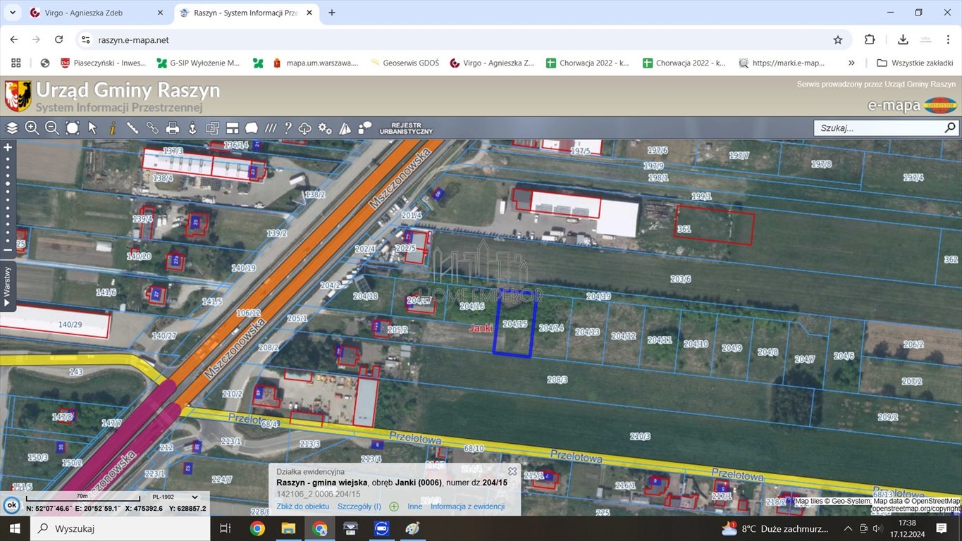The width and height of the screenshot is (962, 541).
Task: Click the cloud download icon
Action: click(x=305, y=128)
